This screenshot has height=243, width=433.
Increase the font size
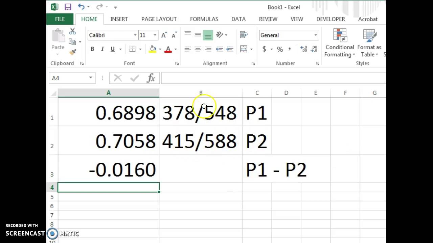pos(164,35)
